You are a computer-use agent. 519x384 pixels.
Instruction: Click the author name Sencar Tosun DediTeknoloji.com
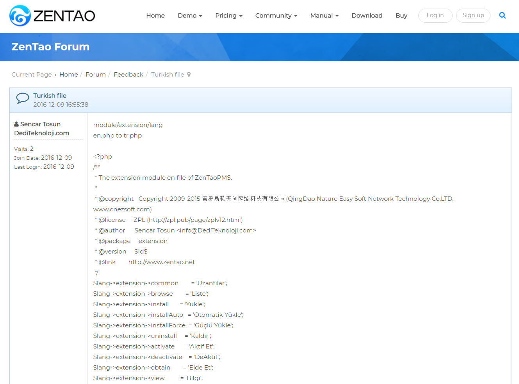pos(41,129)
